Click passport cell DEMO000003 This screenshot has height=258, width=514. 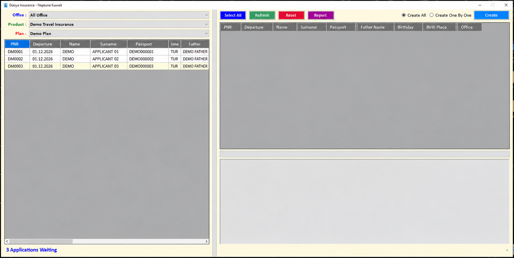pyautogui.click(x=148, y=66)
